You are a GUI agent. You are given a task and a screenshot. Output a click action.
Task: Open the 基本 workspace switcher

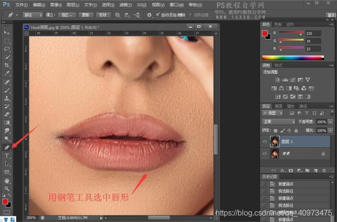coord(331,15)
